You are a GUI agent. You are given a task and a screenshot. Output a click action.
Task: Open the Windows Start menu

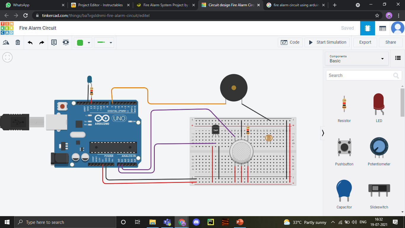7,222
